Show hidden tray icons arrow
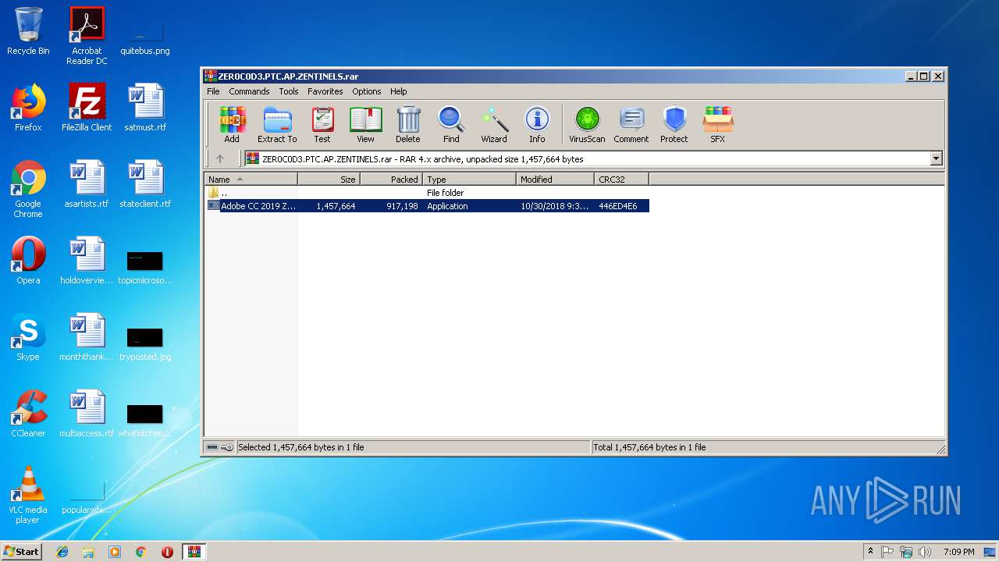 click(x=870, y=552)
